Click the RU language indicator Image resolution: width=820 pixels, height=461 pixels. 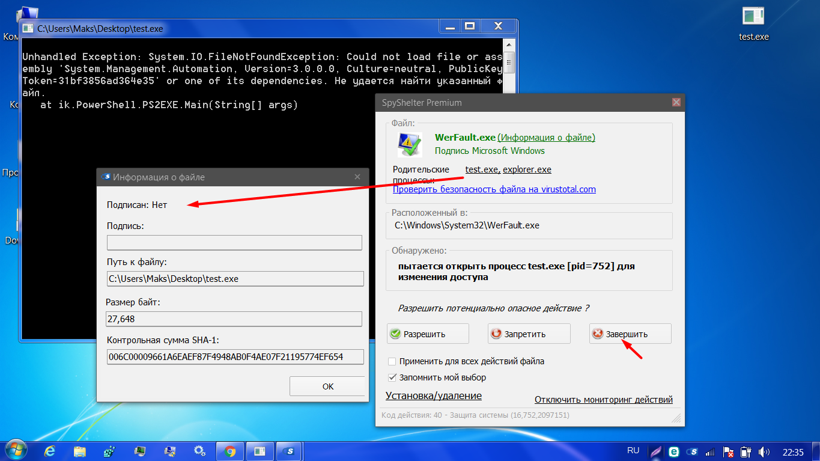[x=633, y=450]
